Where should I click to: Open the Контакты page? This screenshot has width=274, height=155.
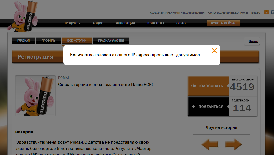(156, 23)
